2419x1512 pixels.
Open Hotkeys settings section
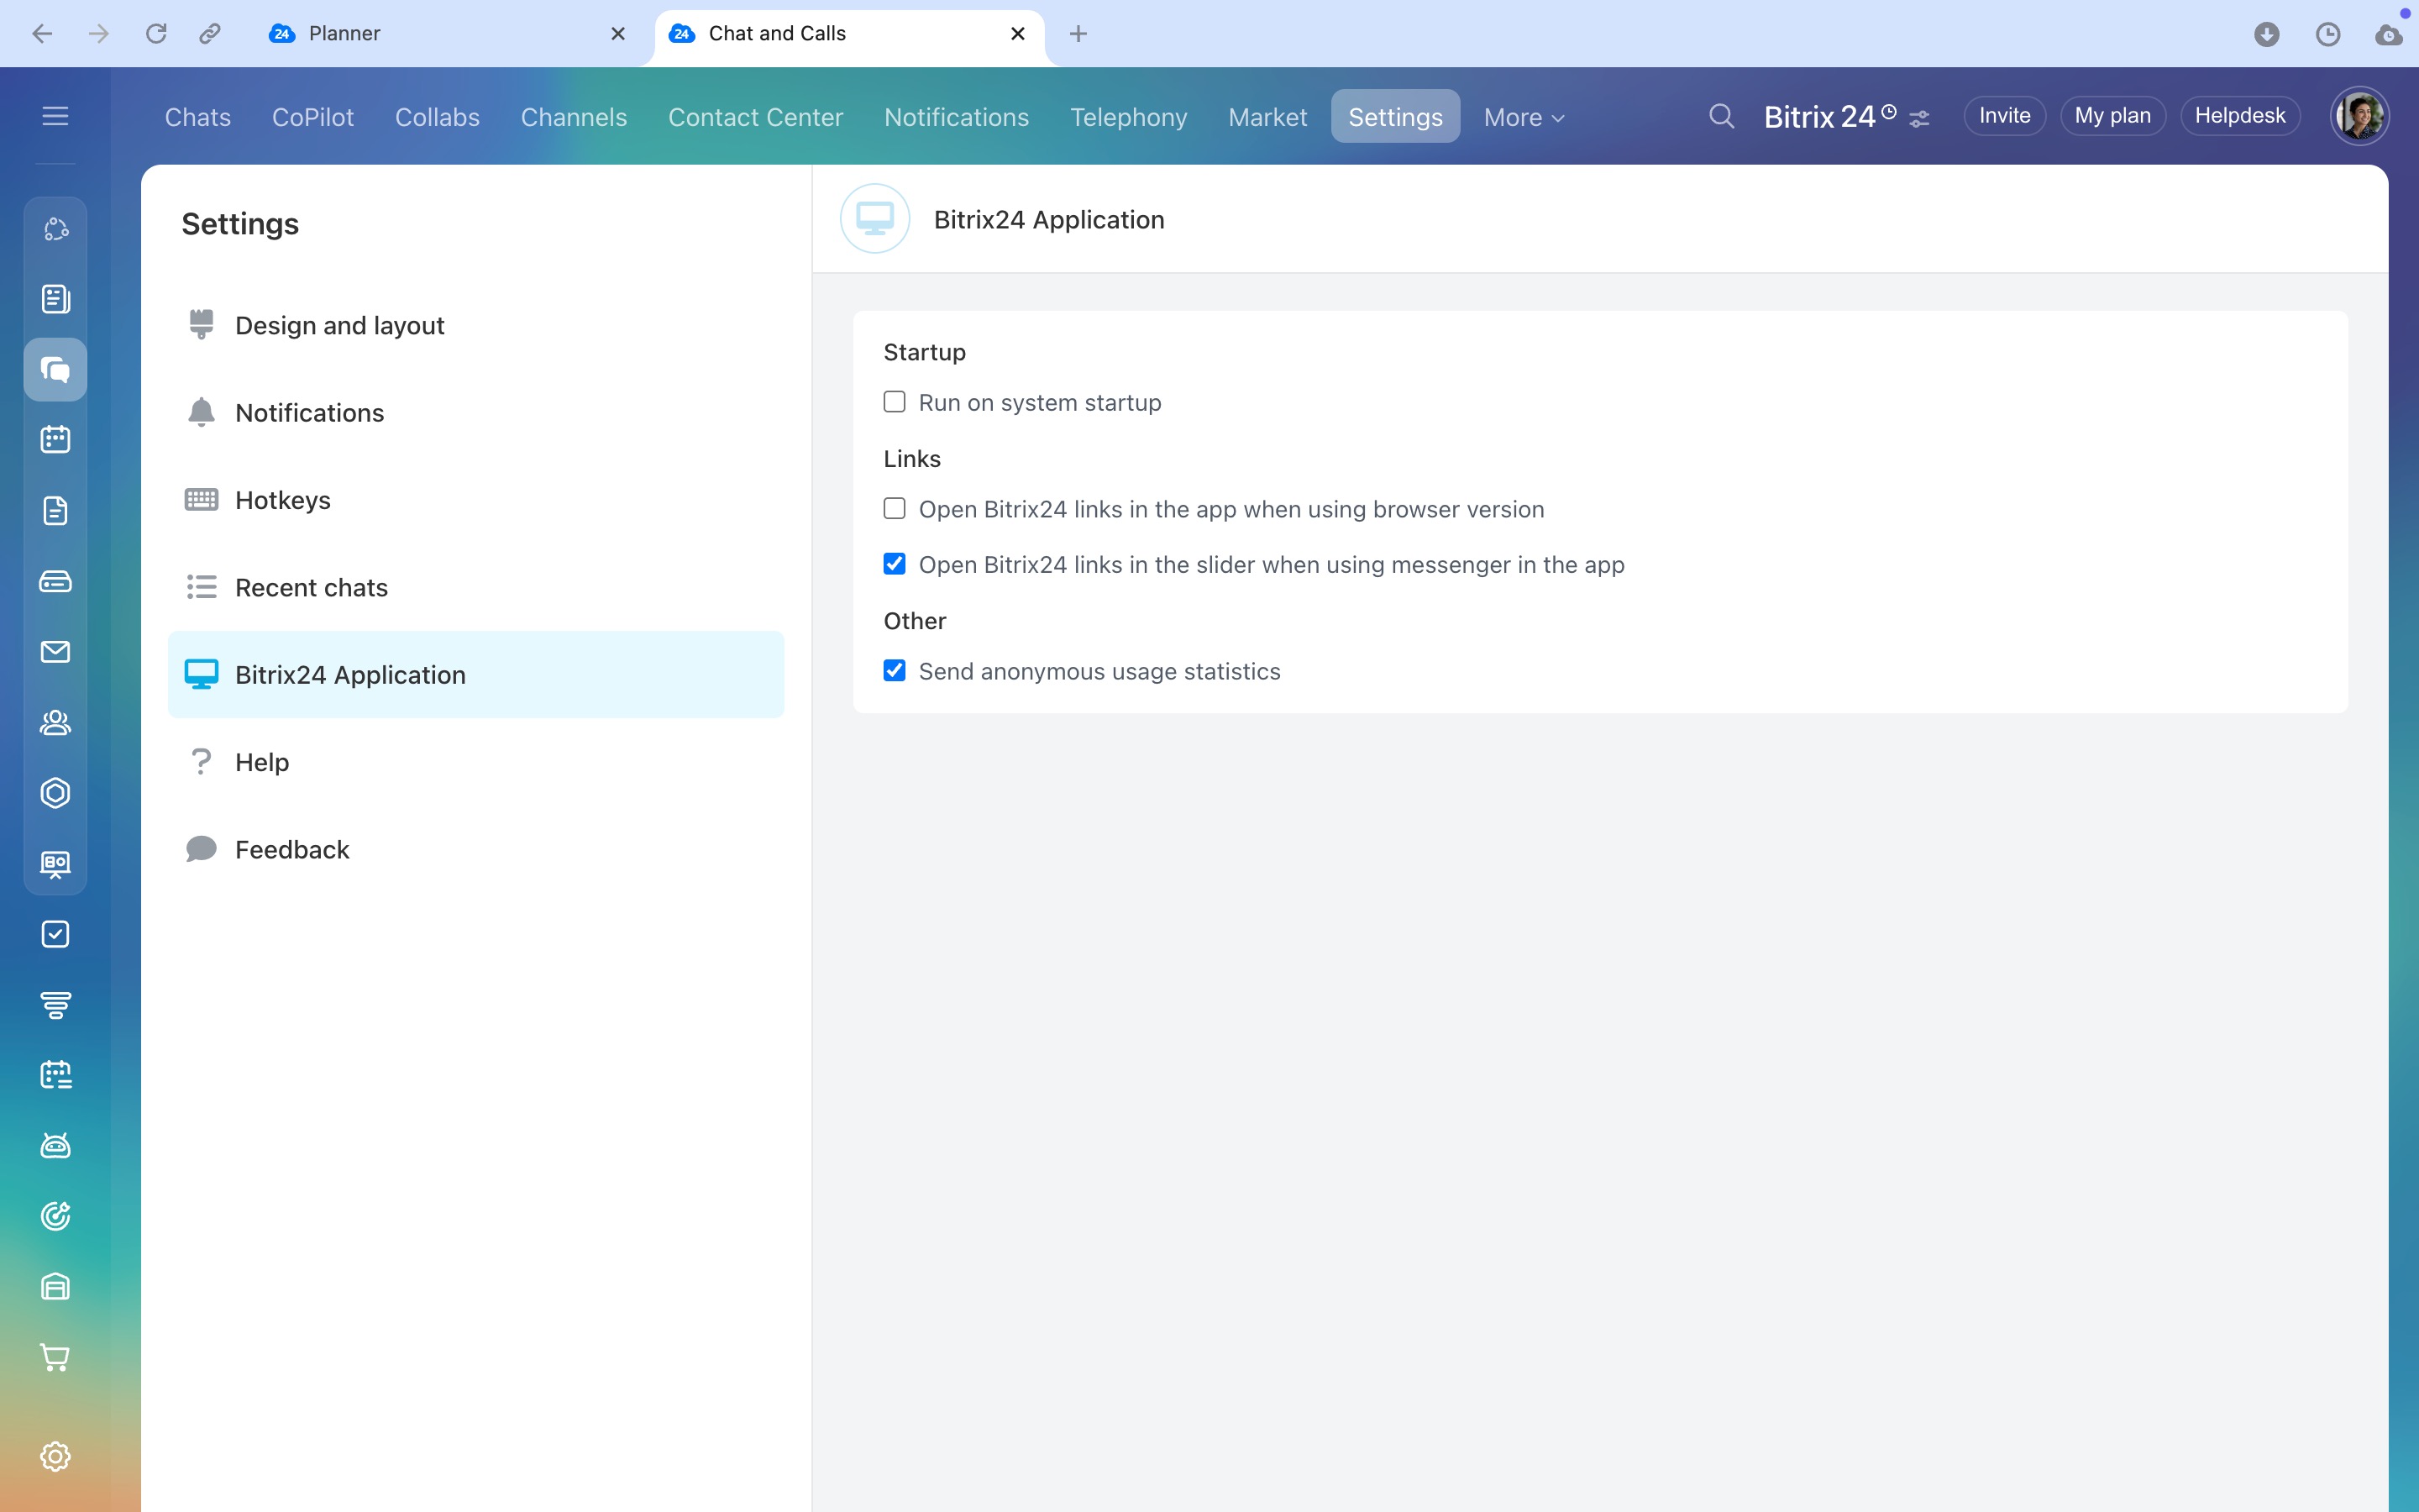click(475, 500)
